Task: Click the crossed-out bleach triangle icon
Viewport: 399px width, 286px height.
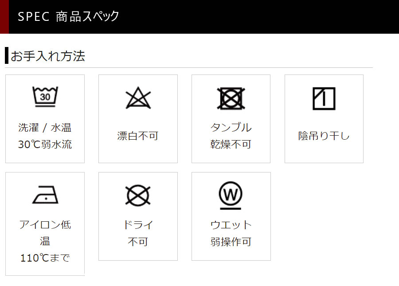Action: (138, 98)
